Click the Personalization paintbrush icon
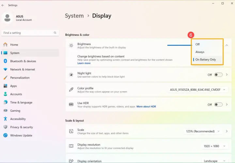Viewport: 235px width, 163px height. 6,78
